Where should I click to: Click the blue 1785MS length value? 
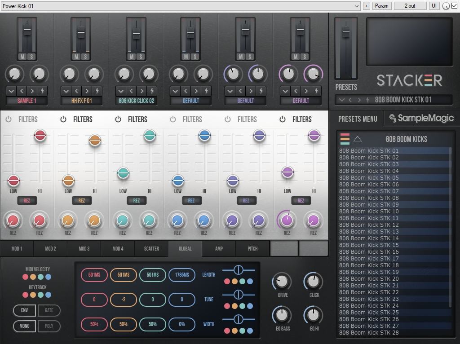pos(182,275)
